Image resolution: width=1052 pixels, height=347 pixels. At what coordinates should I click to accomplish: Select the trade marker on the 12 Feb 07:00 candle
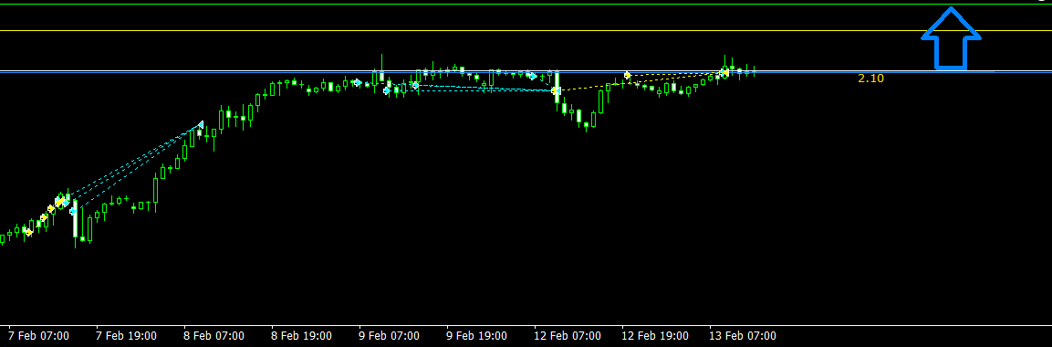coord(556,89)
